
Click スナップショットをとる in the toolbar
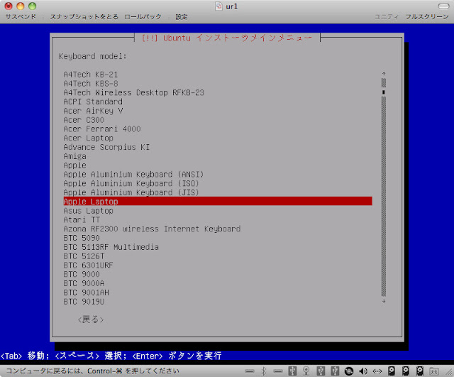coord(84,17)
